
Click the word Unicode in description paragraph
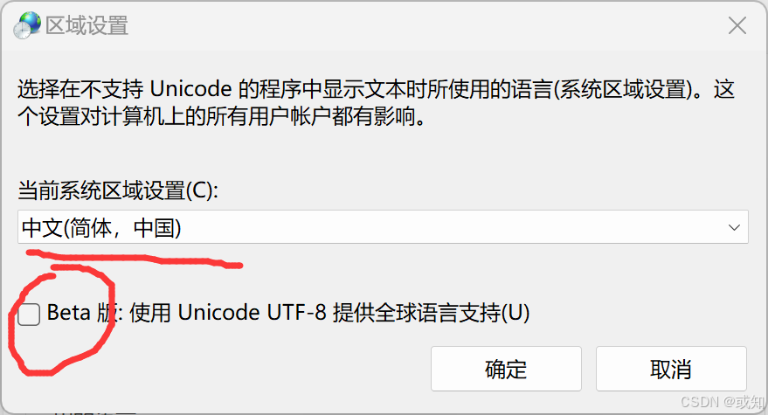(x=190, y=89)
